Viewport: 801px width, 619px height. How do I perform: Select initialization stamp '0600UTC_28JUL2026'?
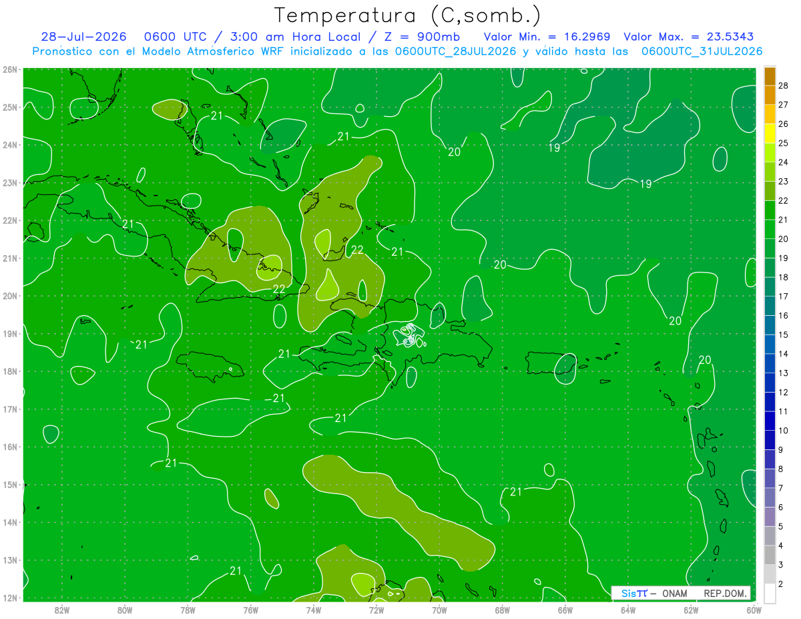click(x=455, y=51)
